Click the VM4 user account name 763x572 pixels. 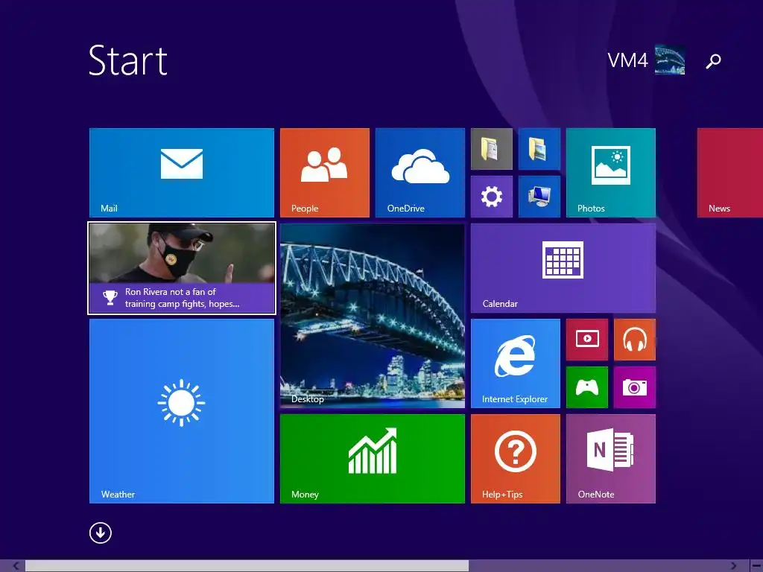click(627, 60)
